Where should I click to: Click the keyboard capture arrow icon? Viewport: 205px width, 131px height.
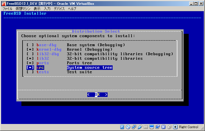[x=175, y=127]
